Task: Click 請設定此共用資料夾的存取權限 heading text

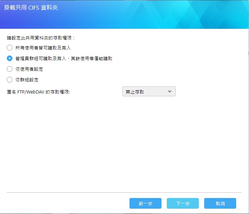Action: coord(41,38)
